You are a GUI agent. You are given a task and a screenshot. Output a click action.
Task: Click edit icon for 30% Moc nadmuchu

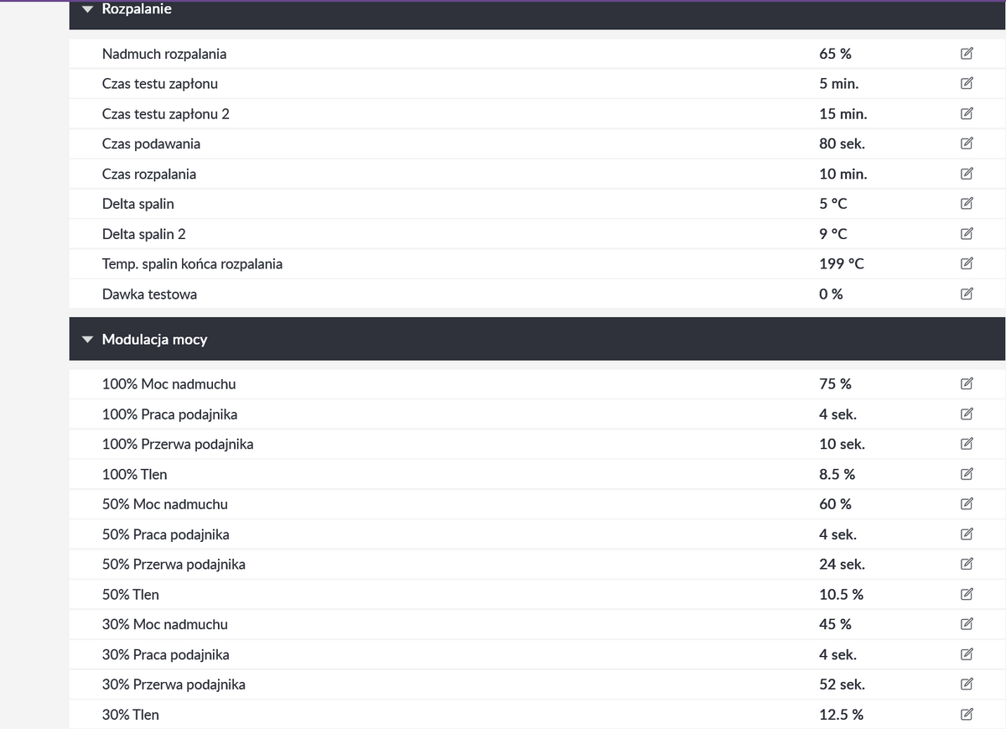coord(967,624)
